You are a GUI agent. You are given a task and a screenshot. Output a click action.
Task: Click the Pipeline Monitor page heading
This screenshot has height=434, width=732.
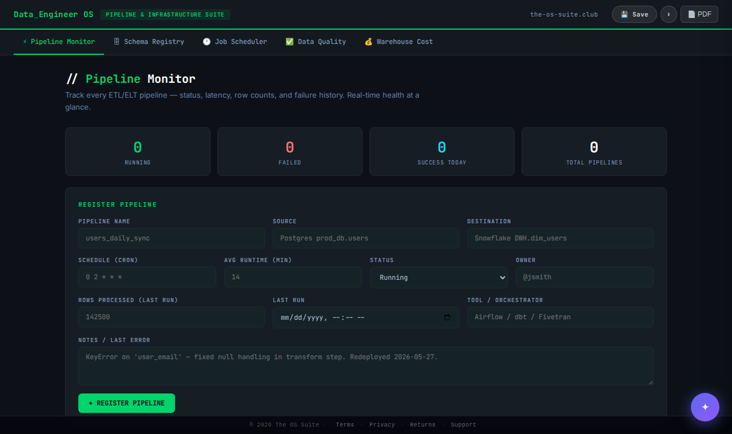(x=130, y=79)
